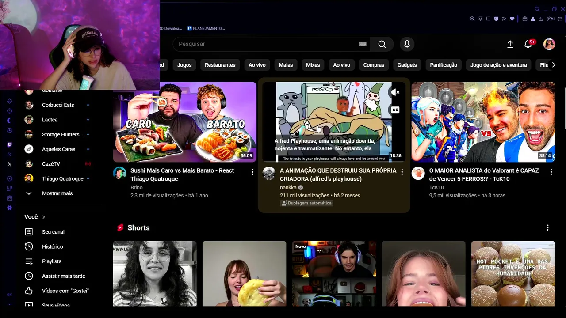
Task: Select the Malas category chip
Action: point(286,65)
